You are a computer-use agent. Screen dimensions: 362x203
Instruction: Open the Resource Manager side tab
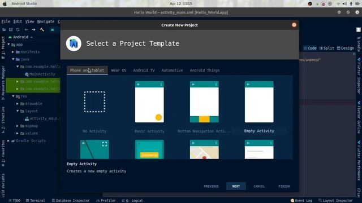[3, 83]
